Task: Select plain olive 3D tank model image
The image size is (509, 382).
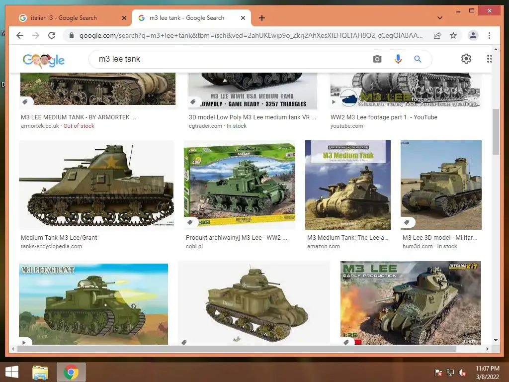Action: 254,303
